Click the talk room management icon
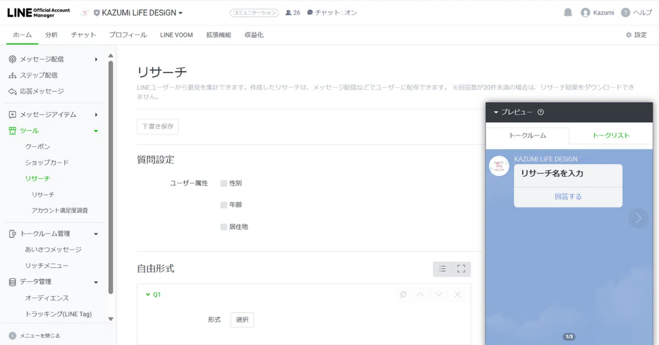 pos(13,233)
